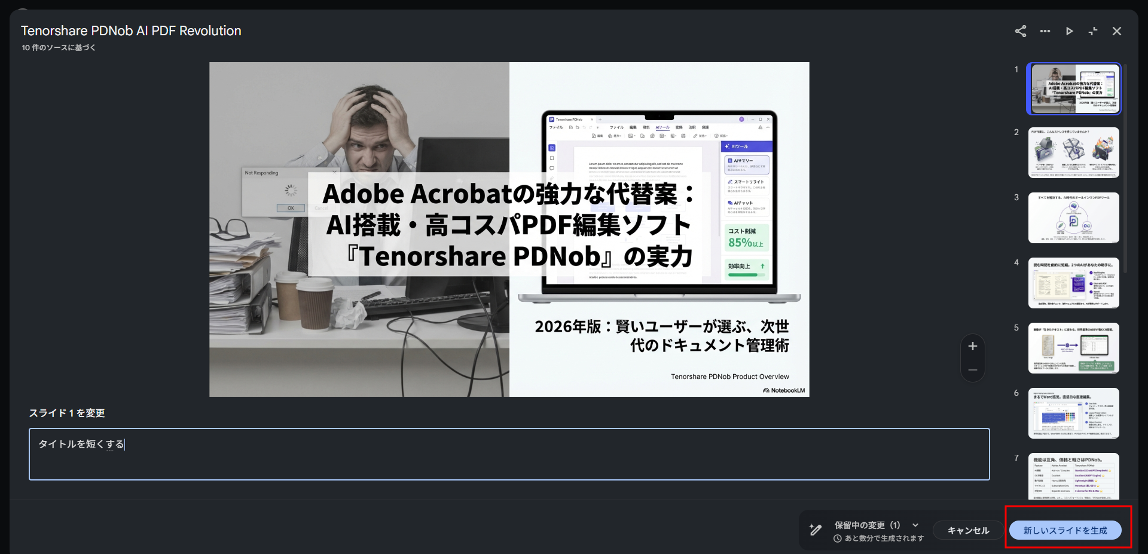Select slide 6 thumbnail in sidebar
This screenshot has width=1148, height=554.
pos(1073,413)
